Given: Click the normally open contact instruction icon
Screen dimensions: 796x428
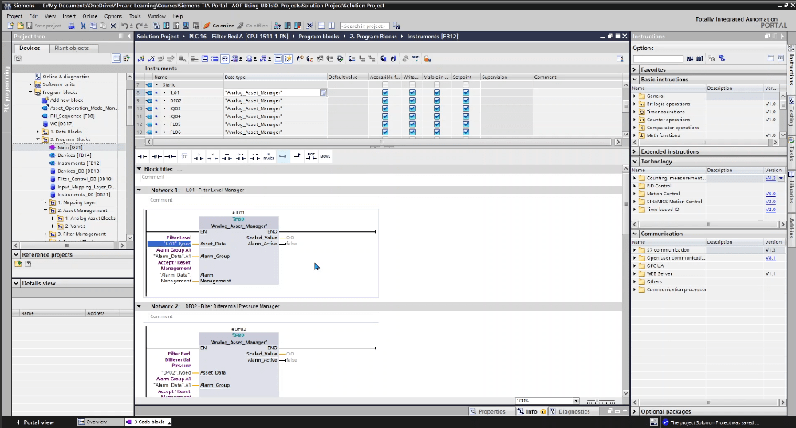Looking at the screenshot, I should (143, 157).
